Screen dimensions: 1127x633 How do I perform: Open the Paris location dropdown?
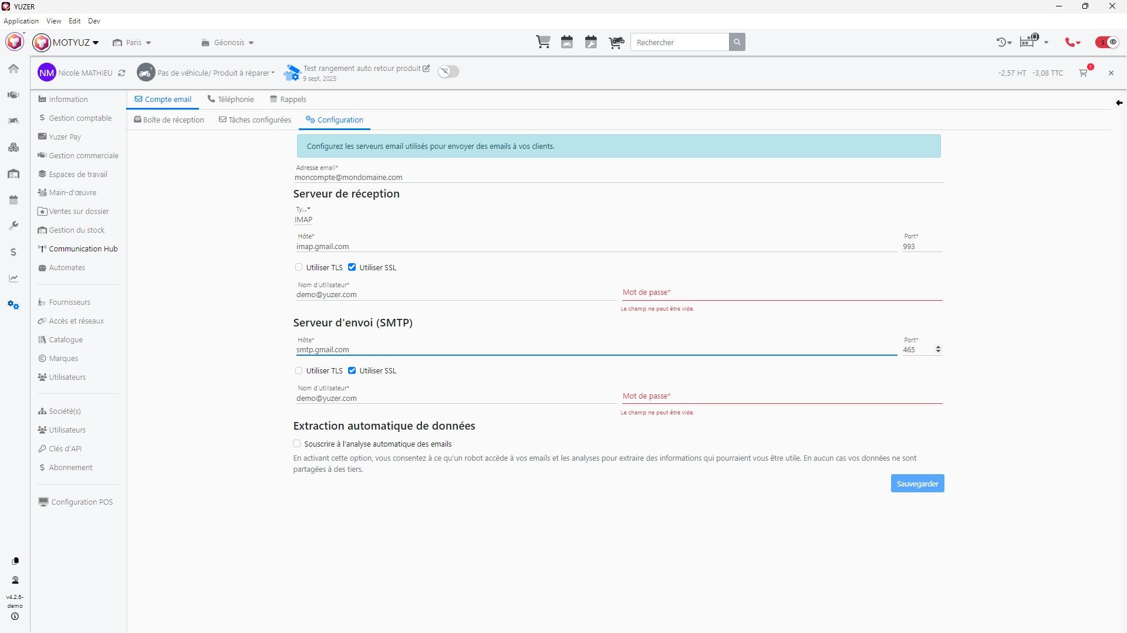(133, 43)
